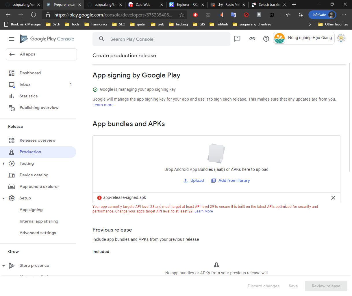Click Learn More about API level

tap(203, 211)
